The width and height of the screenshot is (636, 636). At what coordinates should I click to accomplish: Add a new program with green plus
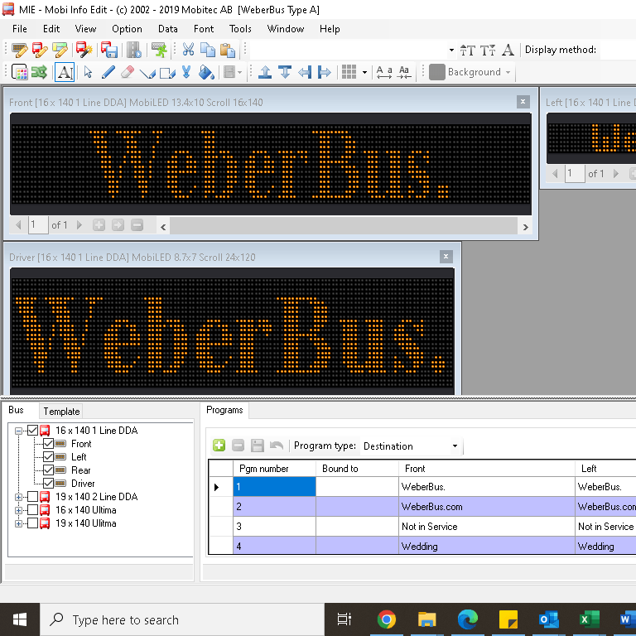[x=219, y=446]
